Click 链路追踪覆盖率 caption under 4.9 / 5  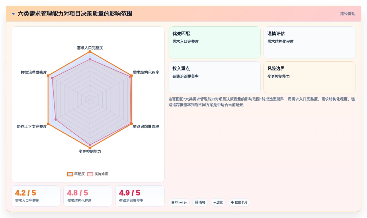click(131, 201)
